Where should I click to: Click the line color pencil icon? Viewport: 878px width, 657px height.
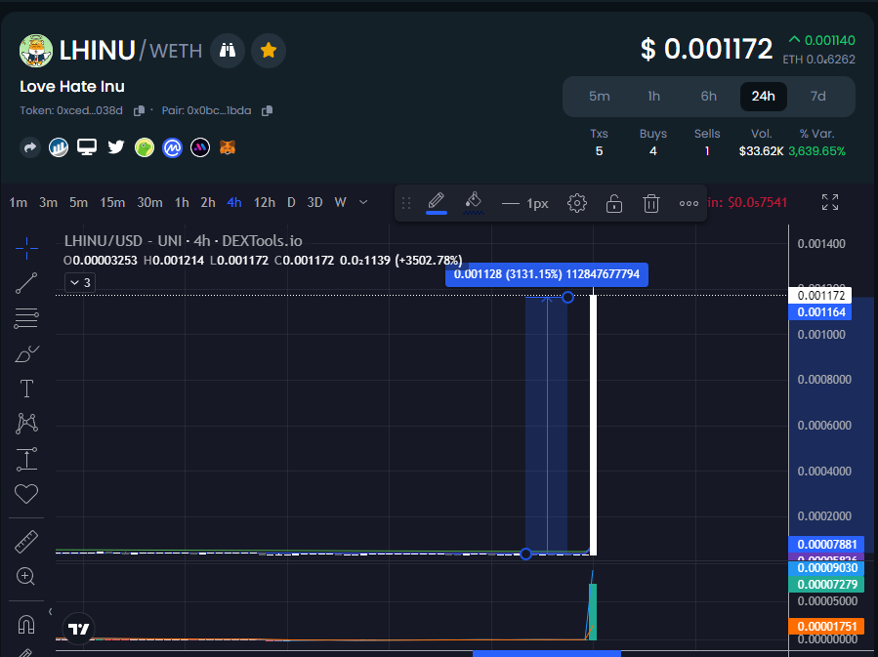pyautogui.click(x=437, y=203)
